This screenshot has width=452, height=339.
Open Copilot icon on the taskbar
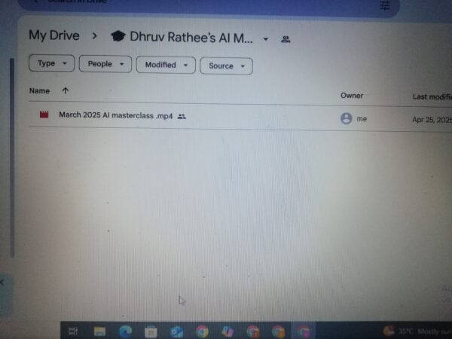pos(228,331)
